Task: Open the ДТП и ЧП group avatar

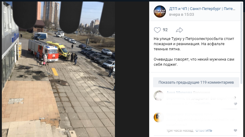Action: click(160, 12)
